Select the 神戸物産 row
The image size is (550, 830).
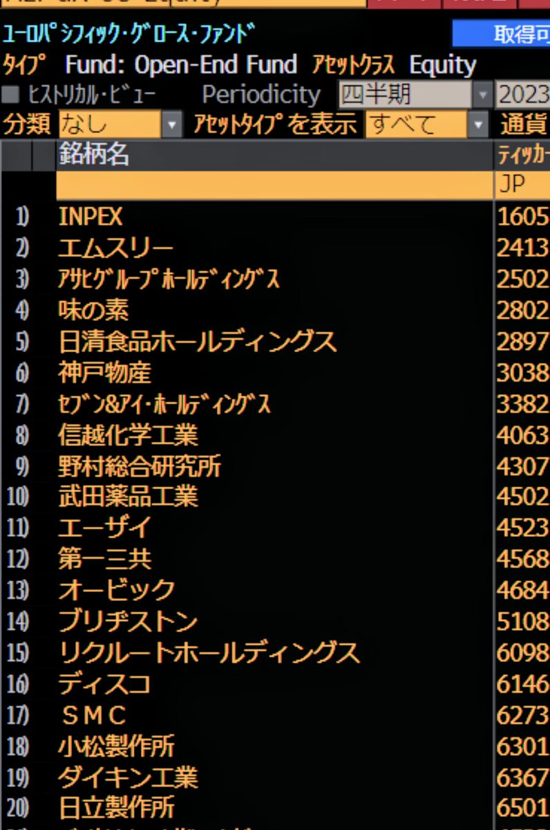[275, 373]
